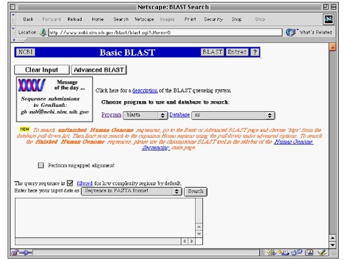Open the filtered link
This screenshot has height=260, width=346.
click(85, 183)
